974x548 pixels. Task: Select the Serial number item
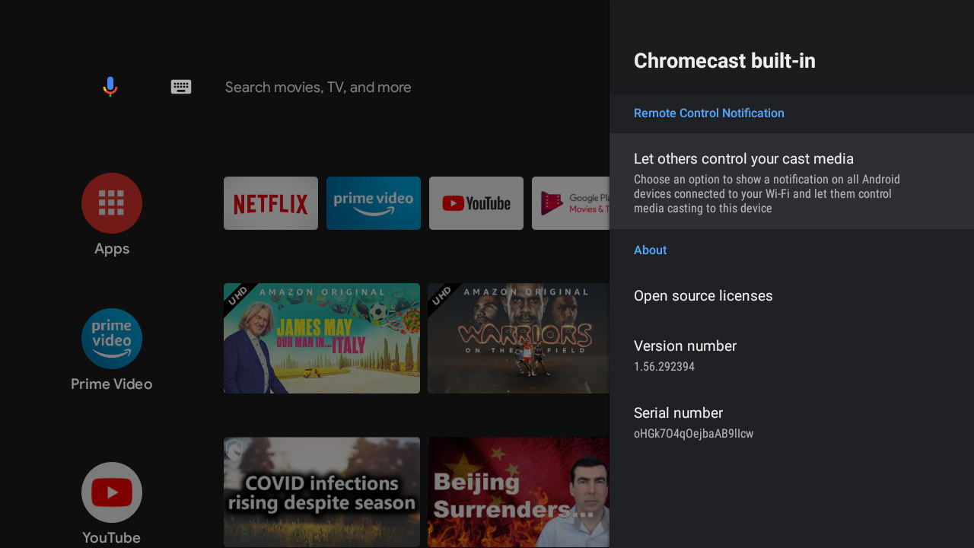(791, 422)
